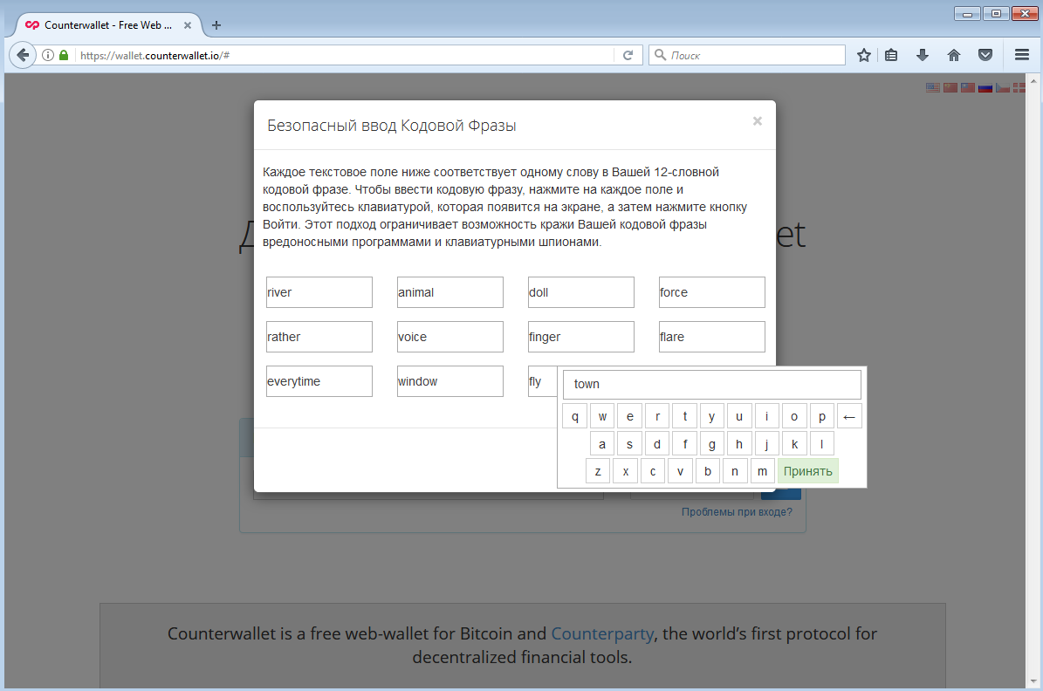Show the bookmarks list icon
The height and width of the screenshot is (691, 1043).
pos(891,55)
